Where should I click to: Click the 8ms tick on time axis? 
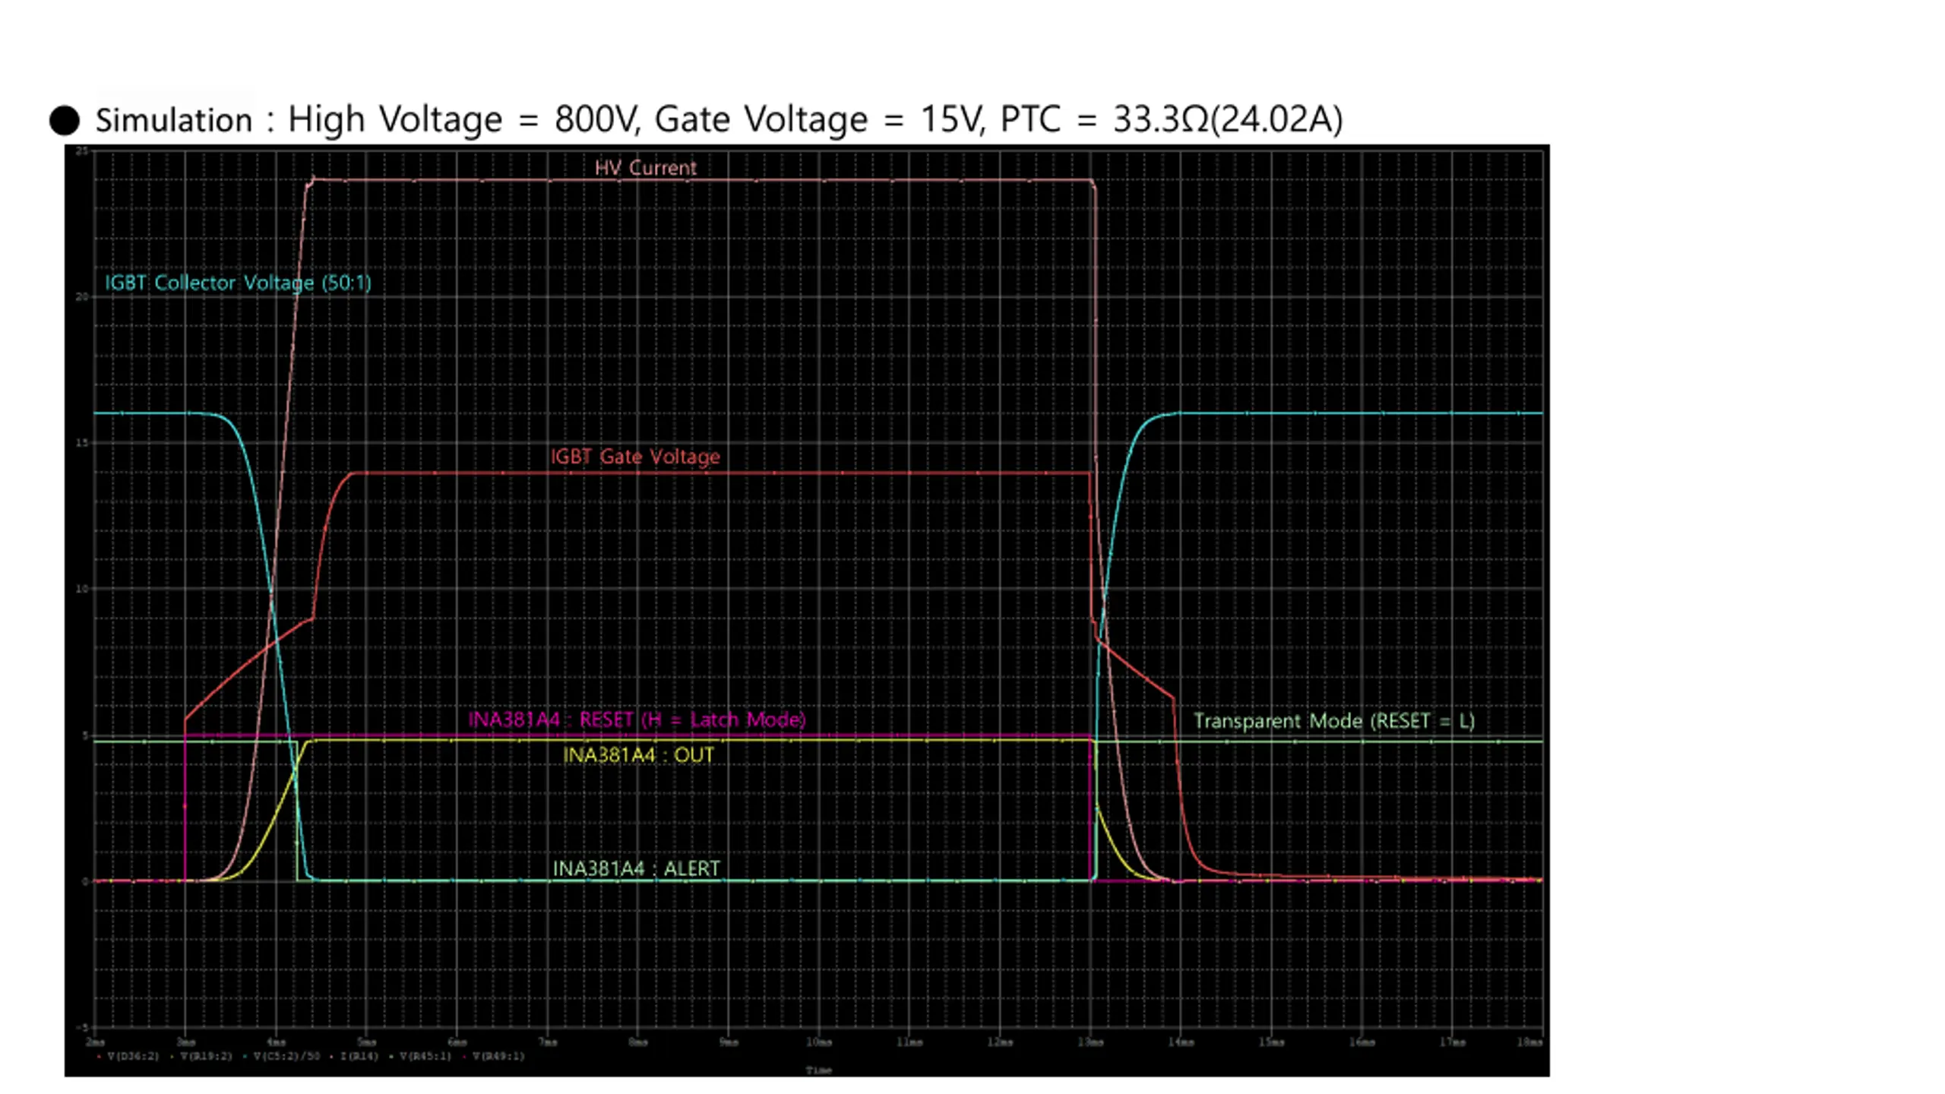pos(637,1042)
